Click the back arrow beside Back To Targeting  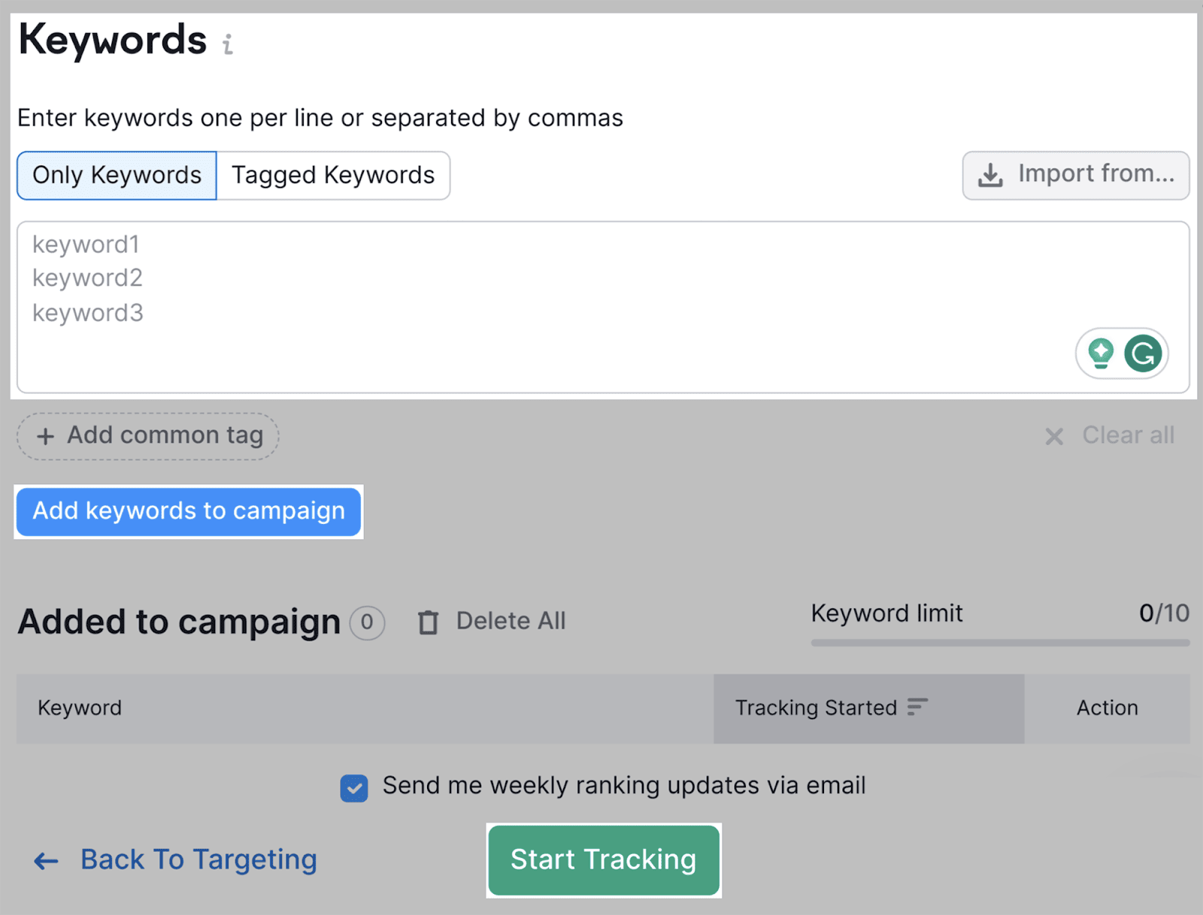tap(44, 860)
